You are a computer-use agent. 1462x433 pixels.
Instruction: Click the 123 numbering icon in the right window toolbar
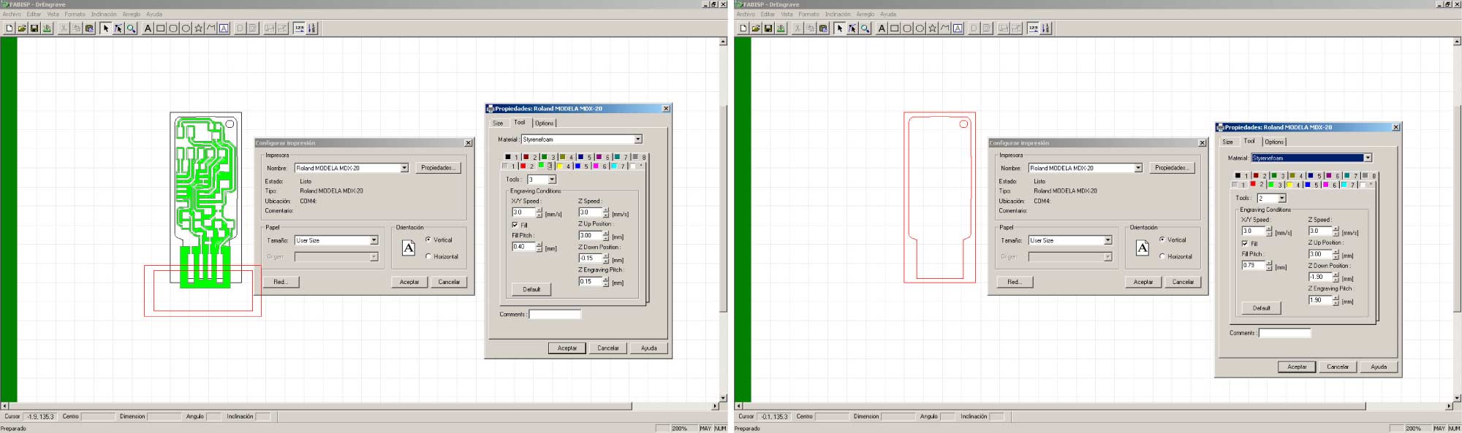pyautogui.click(x=1033, y=28)
